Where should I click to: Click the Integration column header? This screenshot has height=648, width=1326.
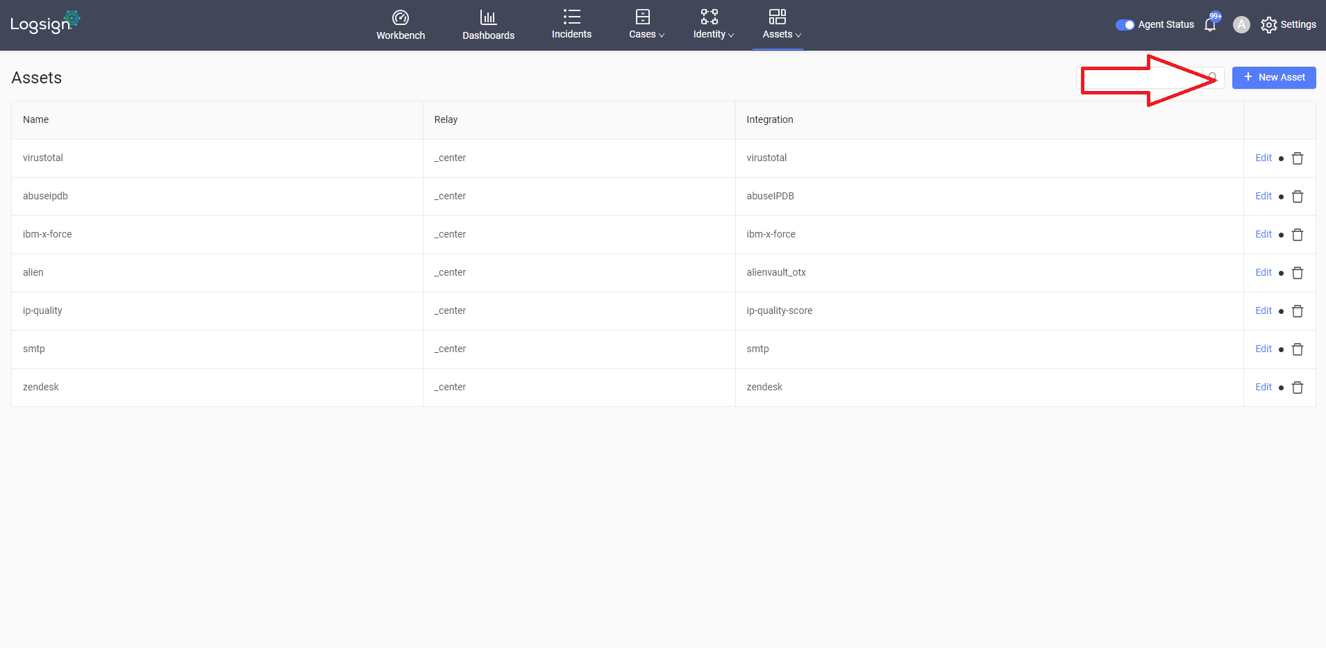point(989,120)
